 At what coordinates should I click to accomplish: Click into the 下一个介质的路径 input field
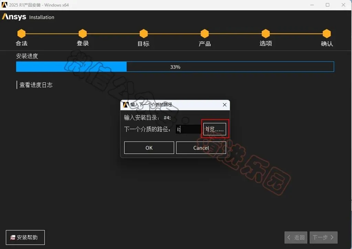pyautogui.click(x=188, y=129)
